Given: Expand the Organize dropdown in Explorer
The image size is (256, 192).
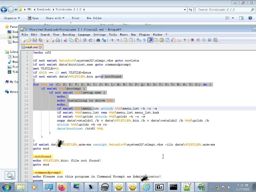Looking at the screenshot, I should [x=12, y=18].
